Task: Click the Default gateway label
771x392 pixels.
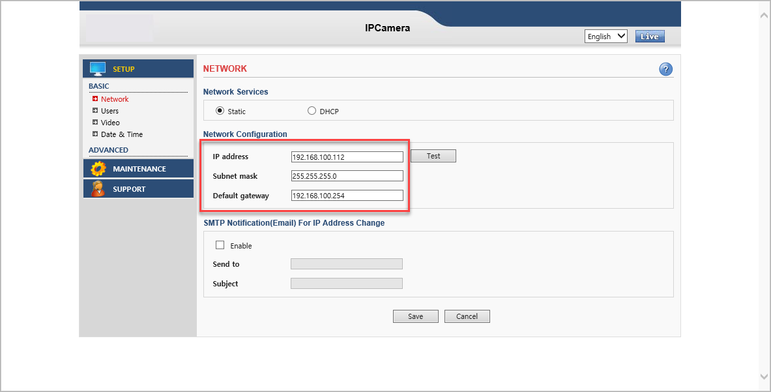Action: pos(241,196)
